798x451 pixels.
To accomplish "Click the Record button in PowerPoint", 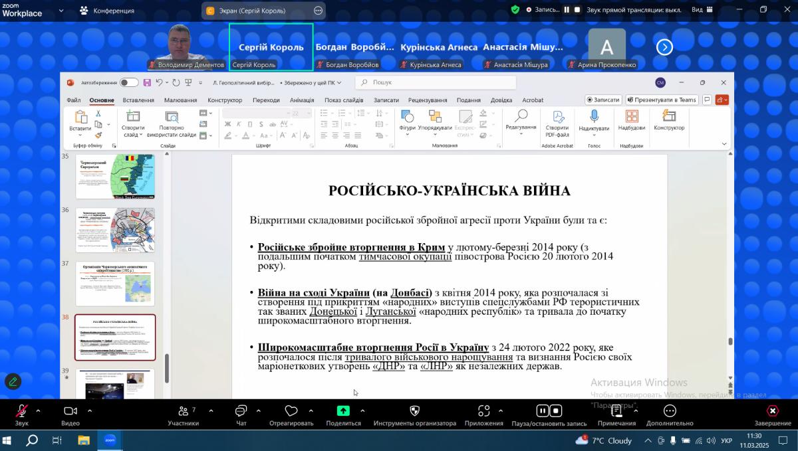I will point(603,100).
